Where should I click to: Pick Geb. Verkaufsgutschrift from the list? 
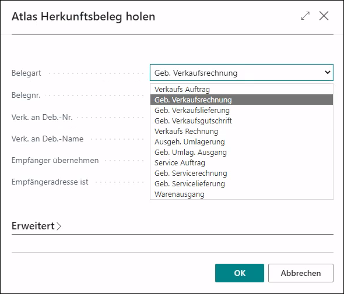click(x=241, y=121)
